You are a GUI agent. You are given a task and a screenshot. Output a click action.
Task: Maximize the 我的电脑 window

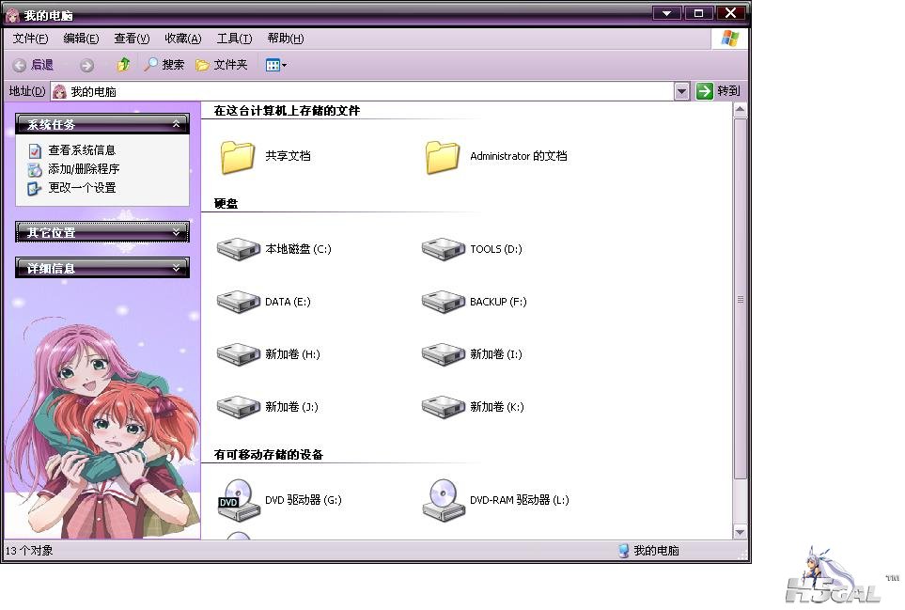click(698, 13)
